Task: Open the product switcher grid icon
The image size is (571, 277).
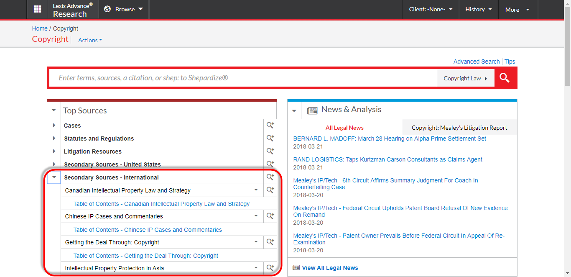Action: (38, 9)
